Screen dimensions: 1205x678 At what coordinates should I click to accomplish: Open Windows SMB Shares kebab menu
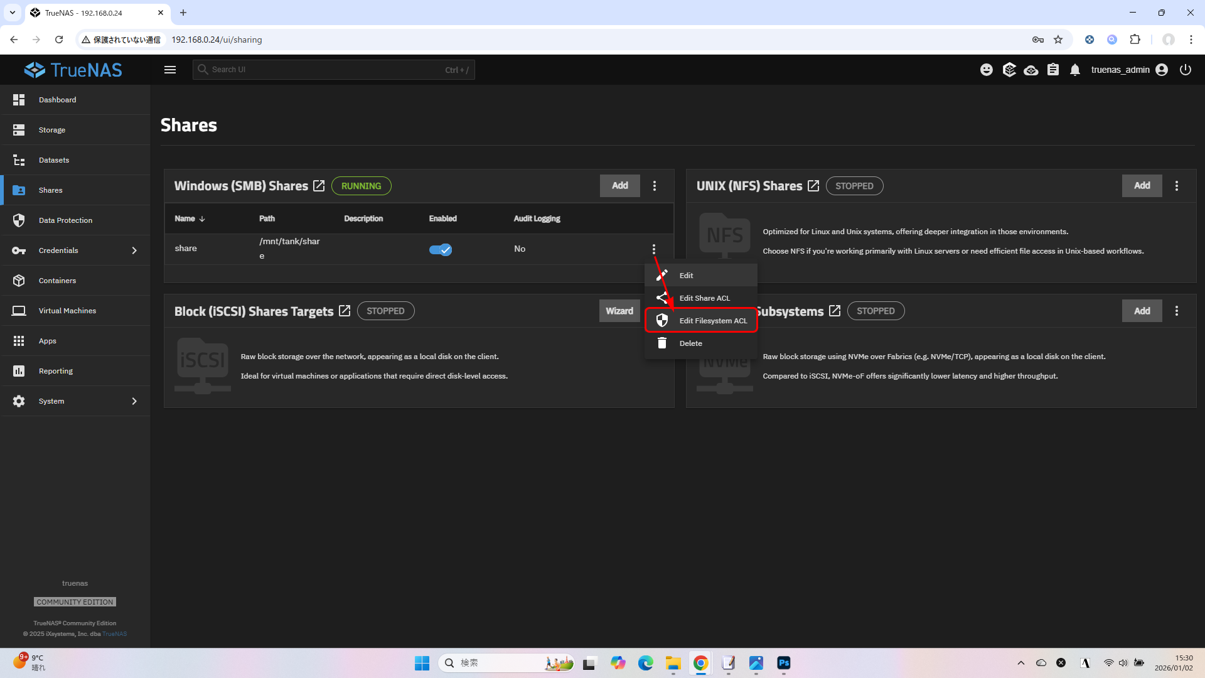[655, 186]
